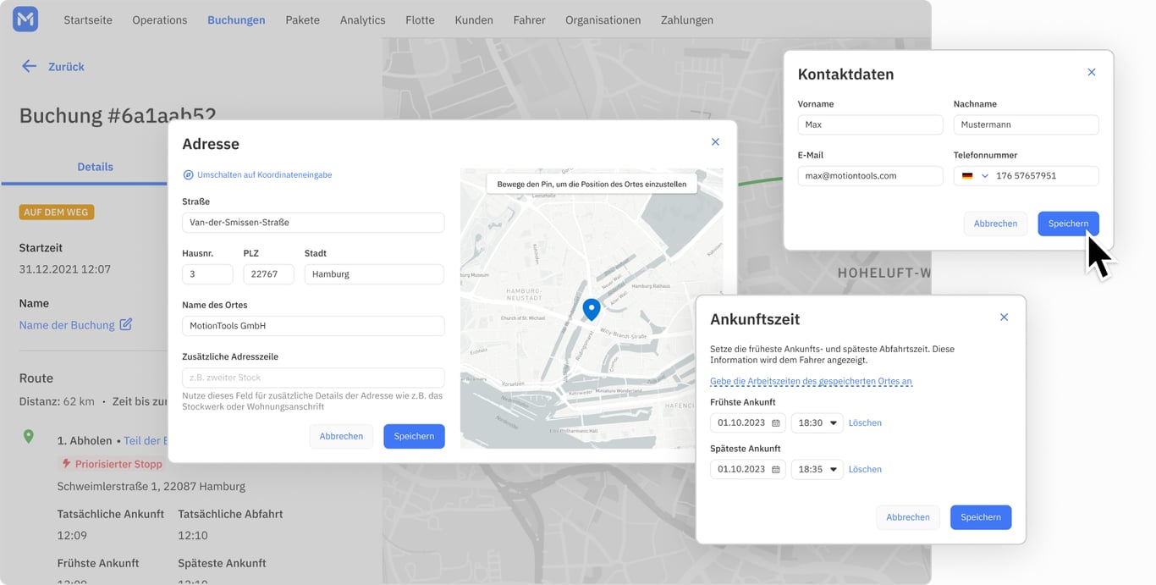Click the German flag icon in Telefonnummer
The width and height of the screenshot is (1156, 585).
click(x=967, y=176)
